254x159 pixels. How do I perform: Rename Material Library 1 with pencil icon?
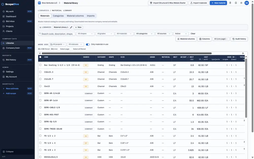pos(71,27)
